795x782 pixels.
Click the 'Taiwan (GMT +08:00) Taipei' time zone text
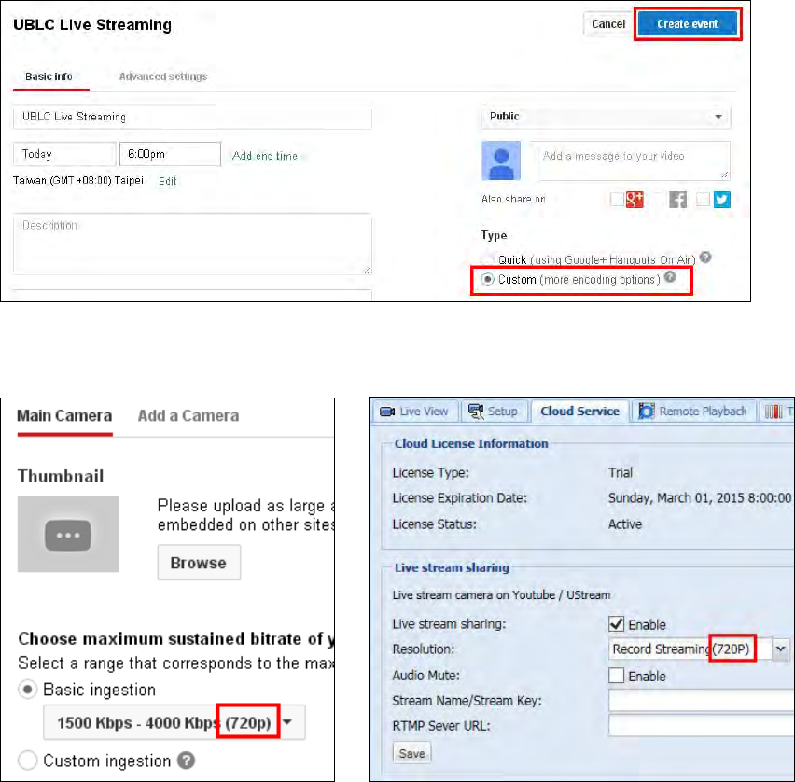click(78, 180)
